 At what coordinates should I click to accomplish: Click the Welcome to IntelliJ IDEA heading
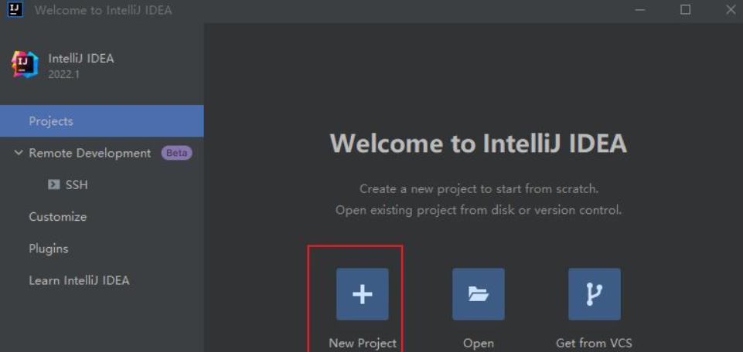478,143
